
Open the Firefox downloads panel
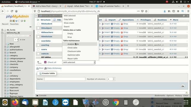pos(164,11)
